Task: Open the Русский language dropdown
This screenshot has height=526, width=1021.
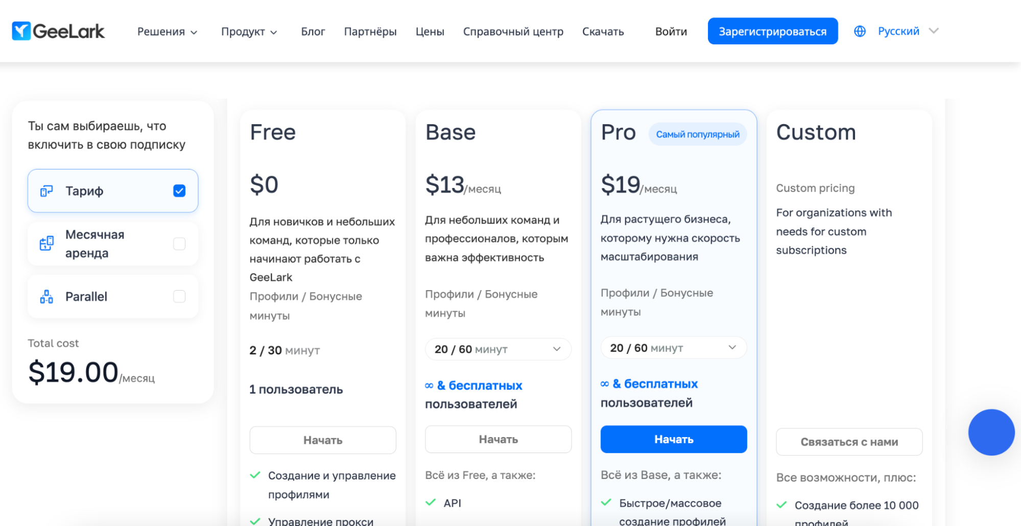Action: pyautogui.click(x=908, y=31)
